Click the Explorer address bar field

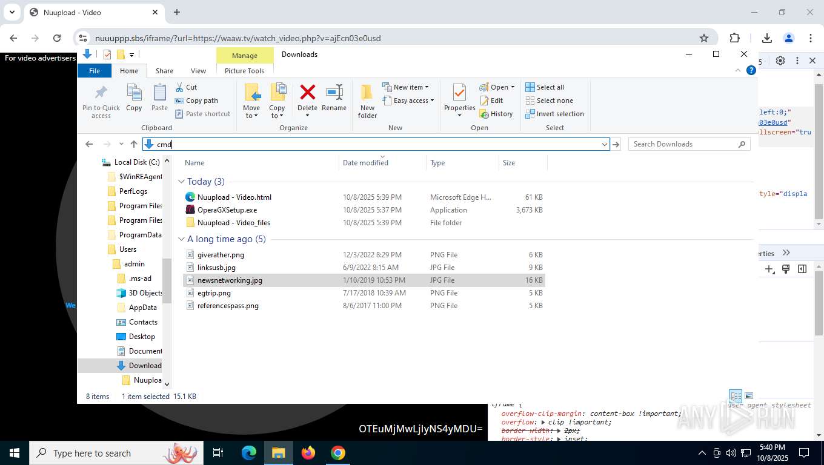tap(376, 144)
